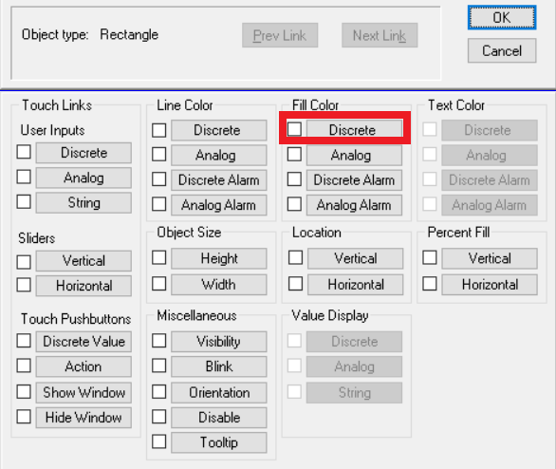Check the Location Vertical box
The width and height of the screenshot is (556, 469).
pos(295,257)
